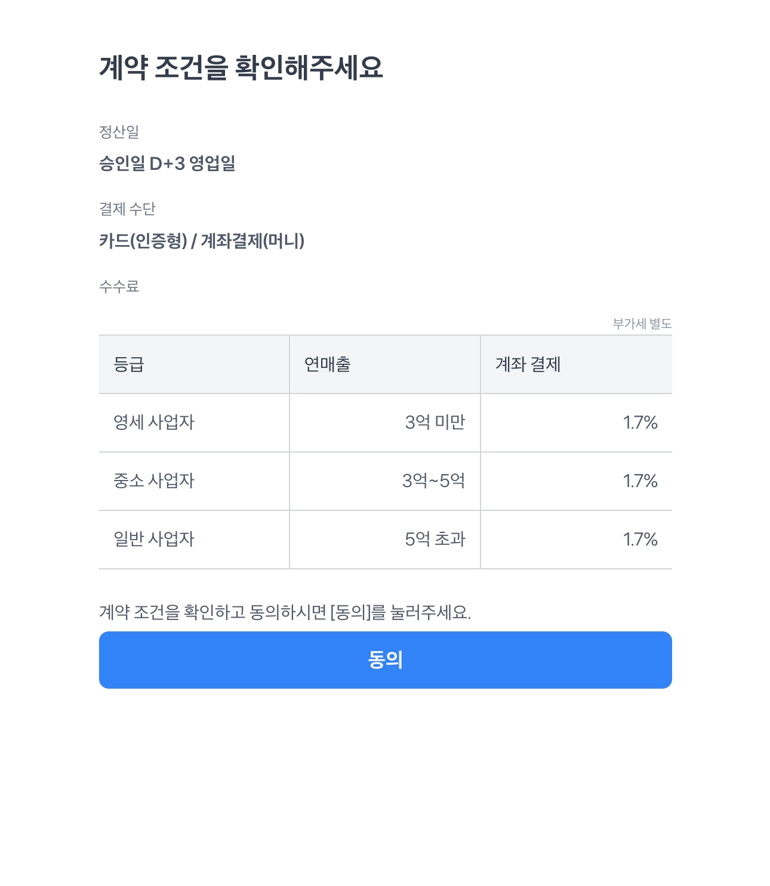Click the 5억 초과 sales cell
The image size is (770, 886).
[x=435, y=540]
